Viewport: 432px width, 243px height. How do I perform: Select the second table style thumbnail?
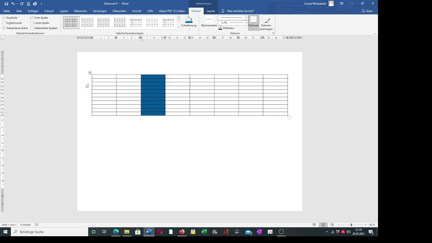point(87,23)
